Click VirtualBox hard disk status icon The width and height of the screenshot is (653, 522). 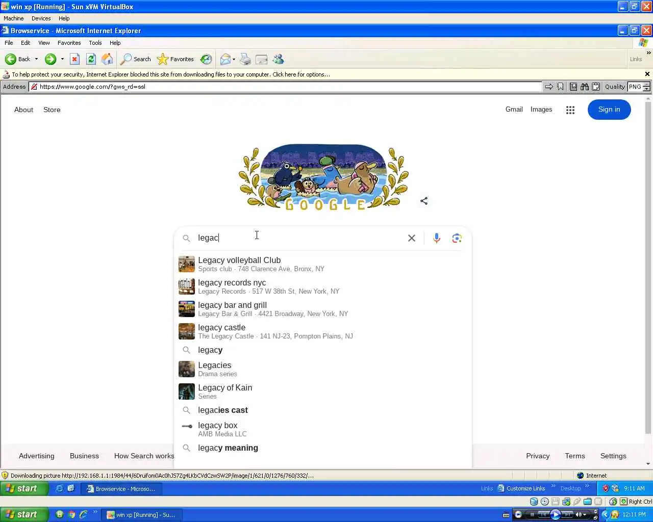[x=534, y=502]
